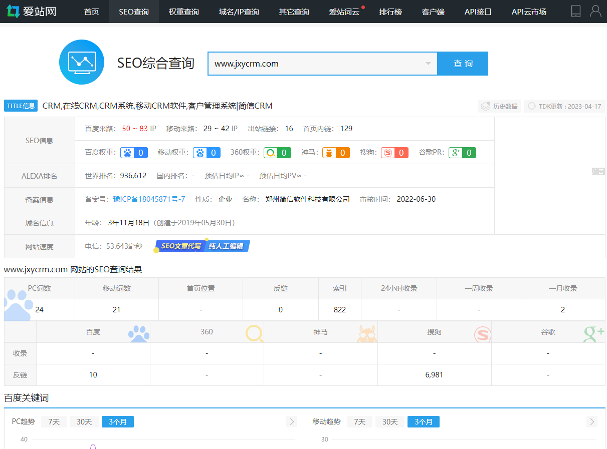
Task: Click 移动词数 value 21
Action: pyautogui.click(x=117, y=310)
